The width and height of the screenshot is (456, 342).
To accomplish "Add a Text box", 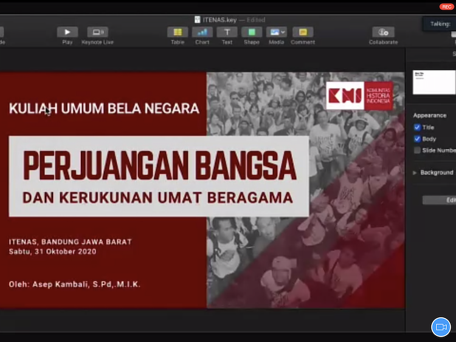I will click(227, 32).
